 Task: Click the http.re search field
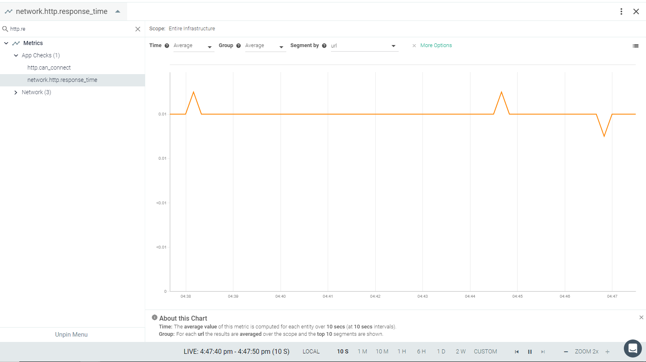(72, 29)
